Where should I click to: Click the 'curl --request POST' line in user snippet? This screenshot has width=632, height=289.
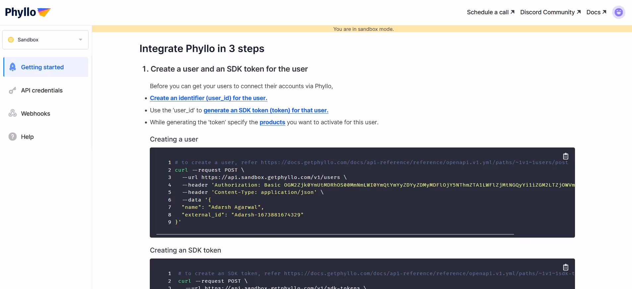click(x=209, y=170)
